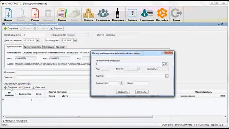Screen dimensions: 229x129
Task: Open the Журнал icon
Action: click(62, 14)
